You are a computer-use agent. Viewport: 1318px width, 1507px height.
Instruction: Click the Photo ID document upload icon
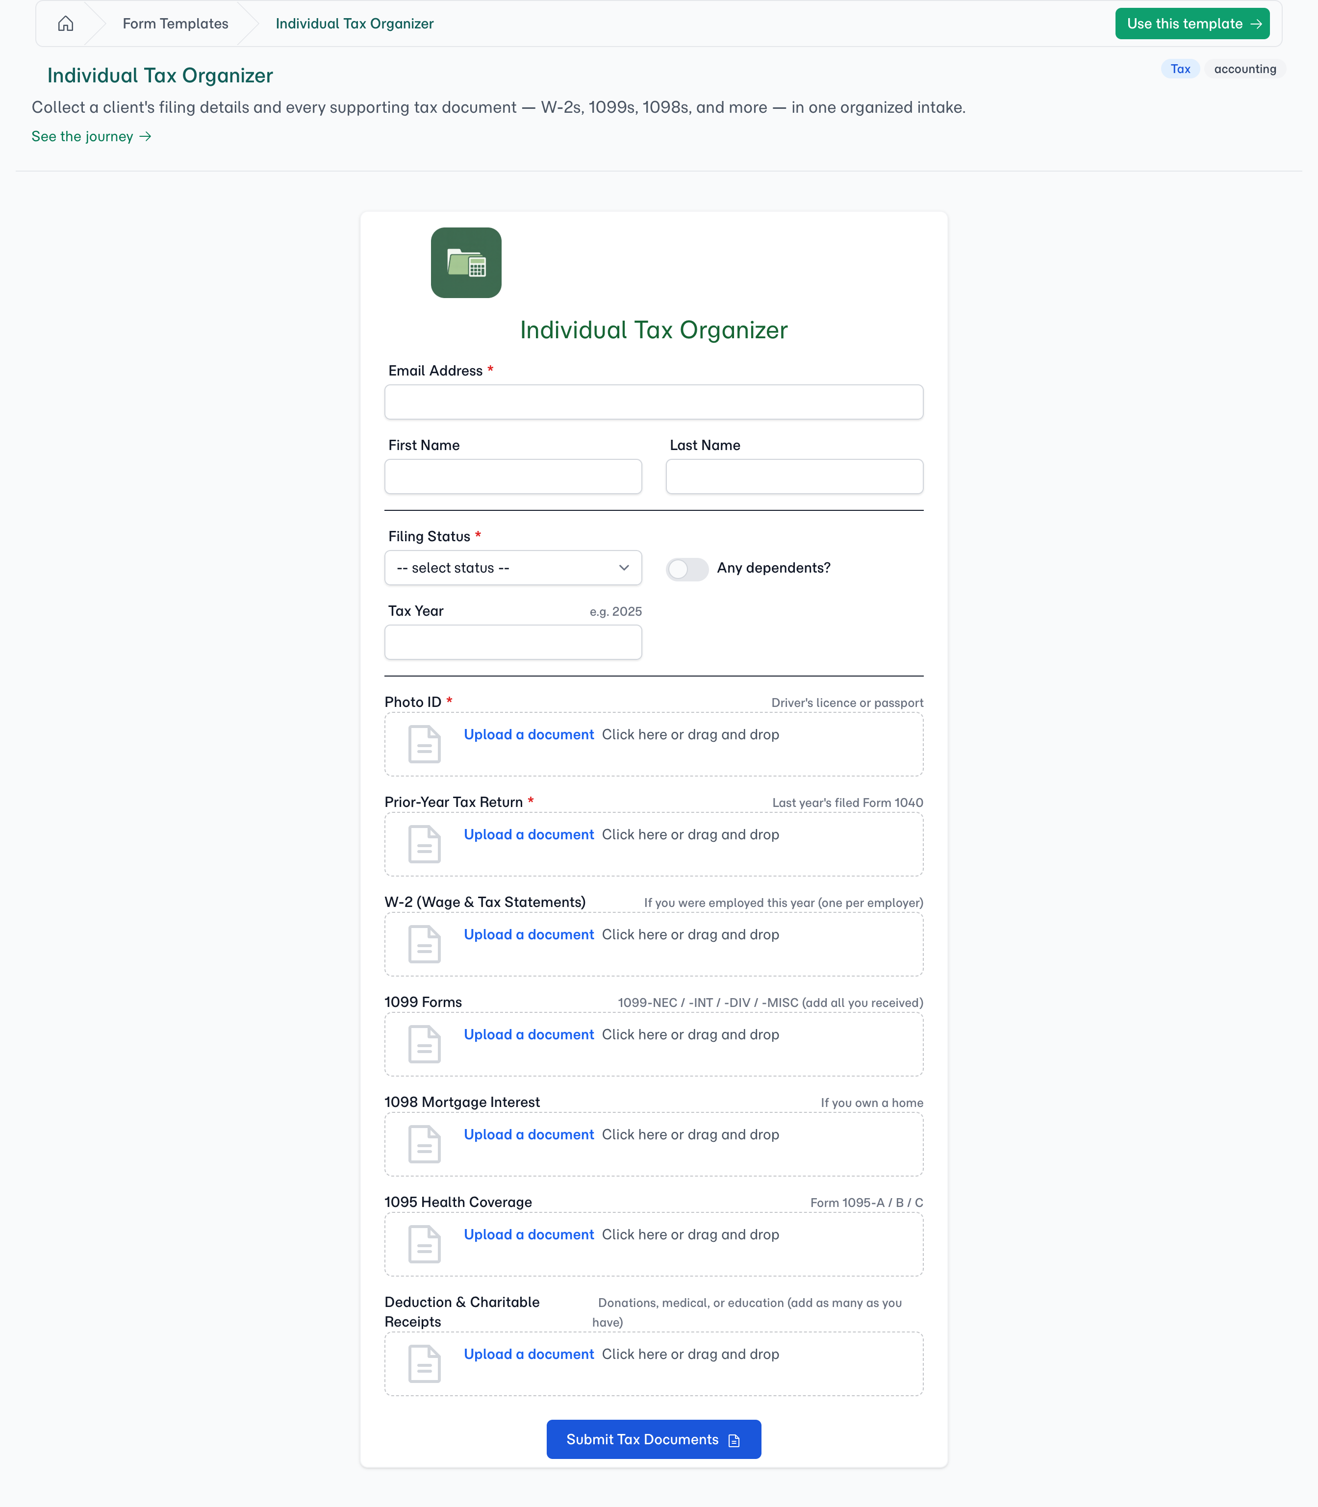(x=425, y=744)
